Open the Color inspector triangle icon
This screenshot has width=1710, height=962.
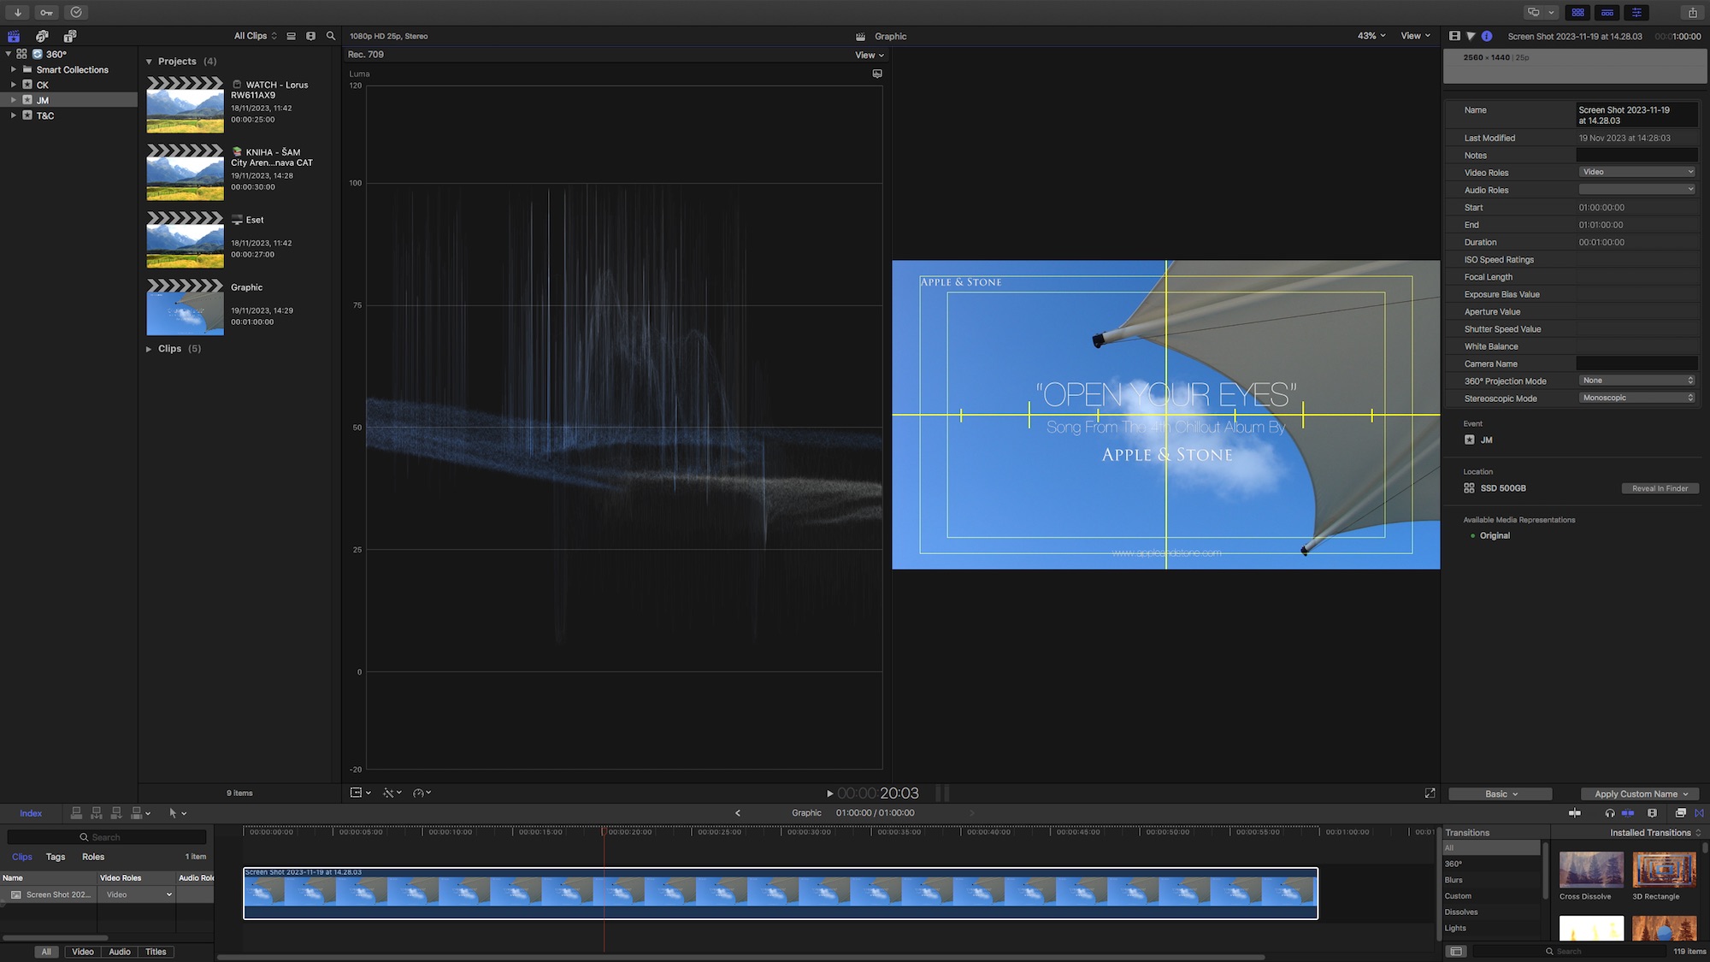pyautogui.click(x=1471, y=36)
